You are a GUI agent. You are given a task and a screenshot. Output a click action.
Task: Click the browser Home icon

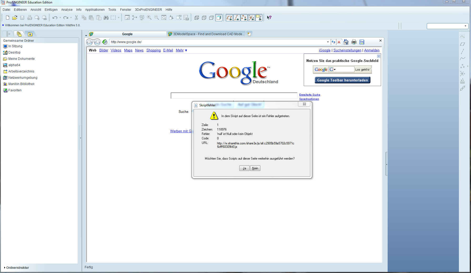346,42
